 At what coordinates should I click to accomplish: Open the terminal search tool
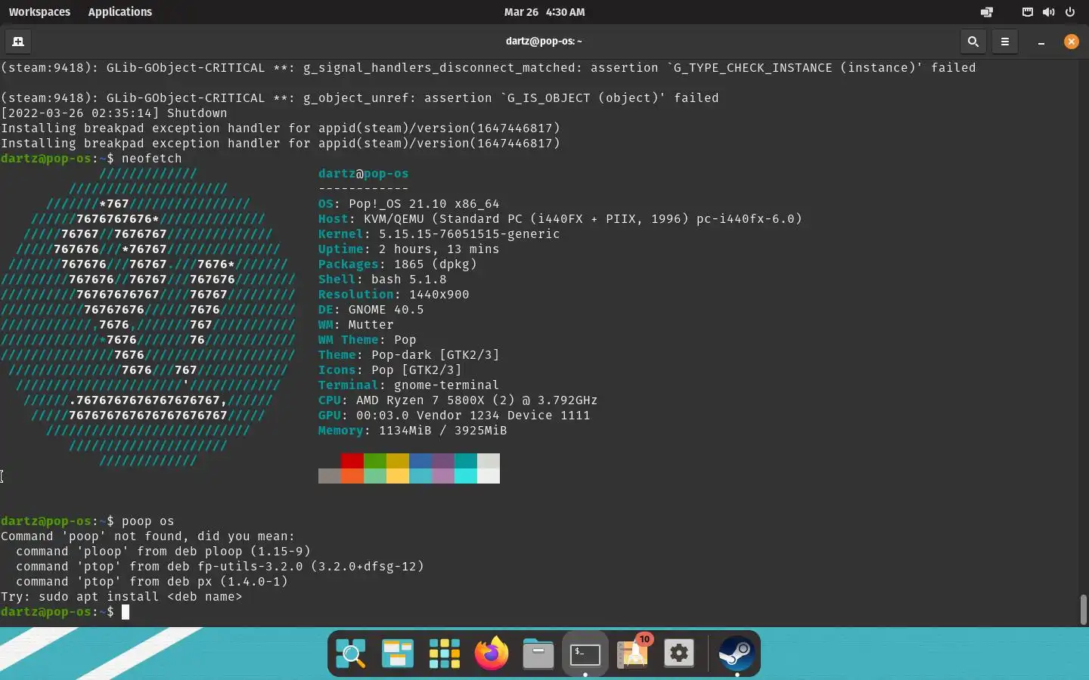pos(973,42)
